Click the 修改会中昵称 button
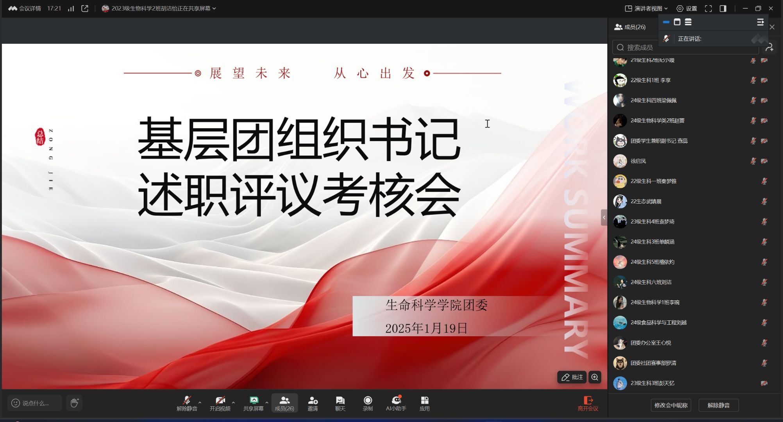 click(671, 405)
